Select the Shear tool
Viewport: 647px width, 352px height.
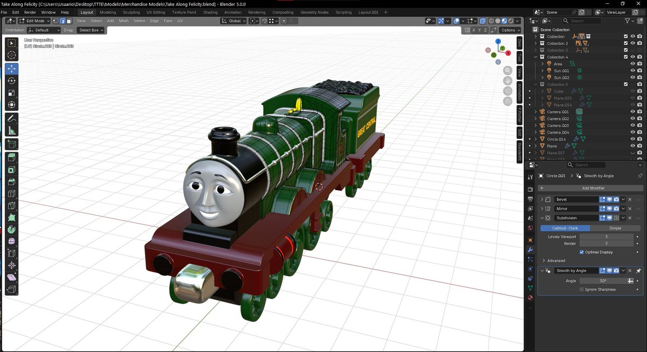(11, 277)
